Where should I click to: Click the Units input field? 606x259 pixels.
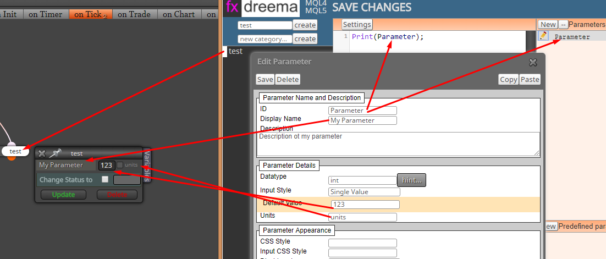[362, 217]
